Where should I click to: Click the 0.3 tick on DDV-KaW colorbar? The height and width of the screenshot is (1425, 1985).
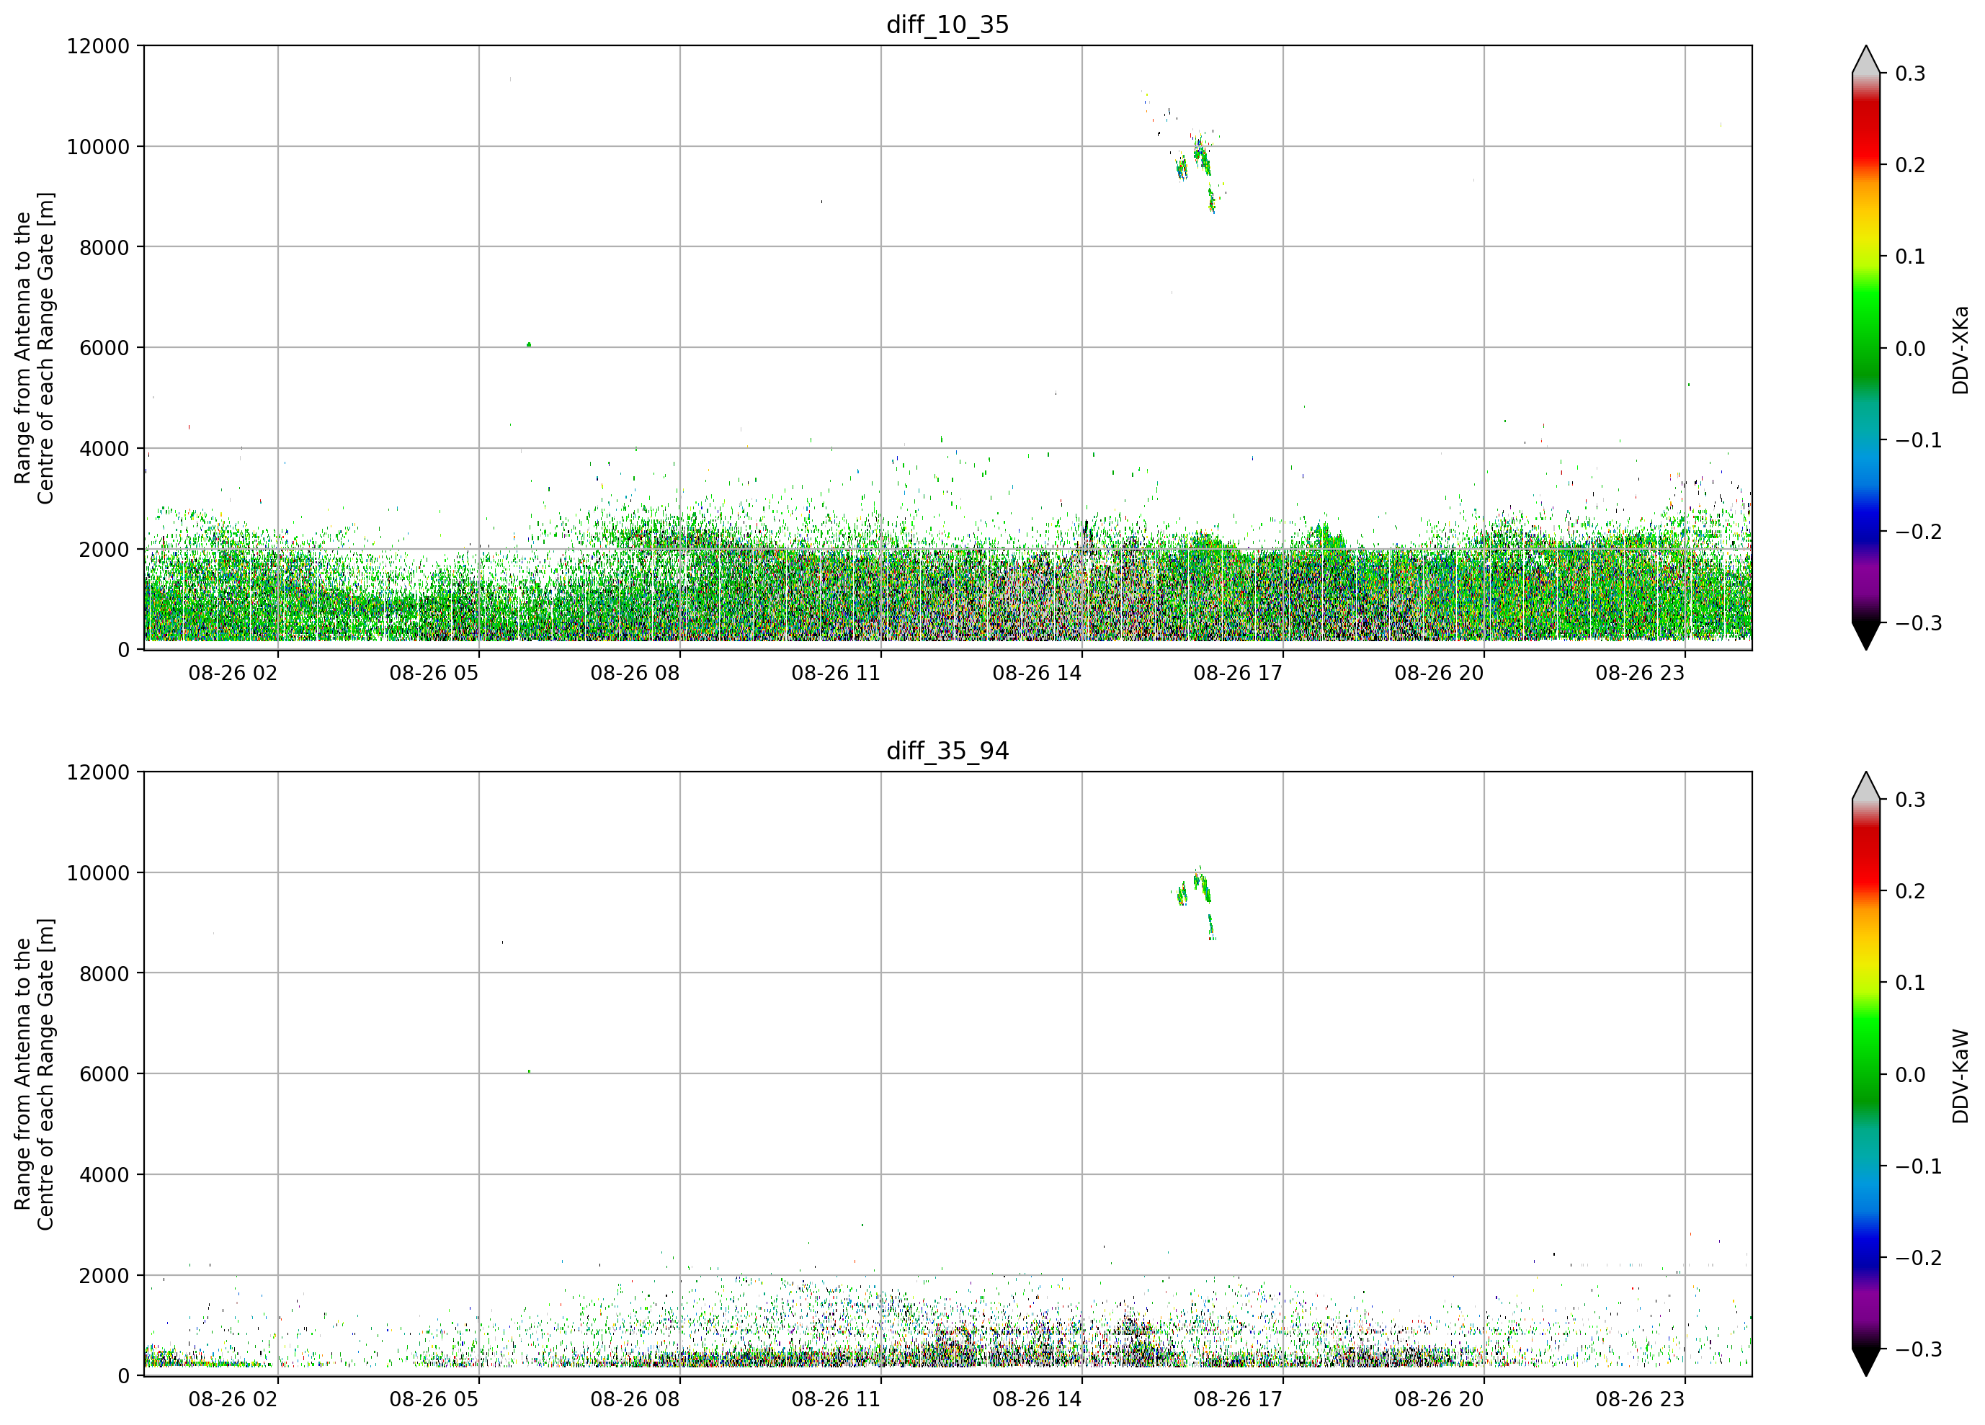pos(1910,800)
